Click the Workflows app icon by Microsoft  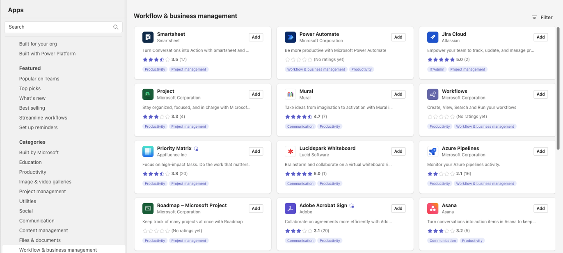[433, 94]
